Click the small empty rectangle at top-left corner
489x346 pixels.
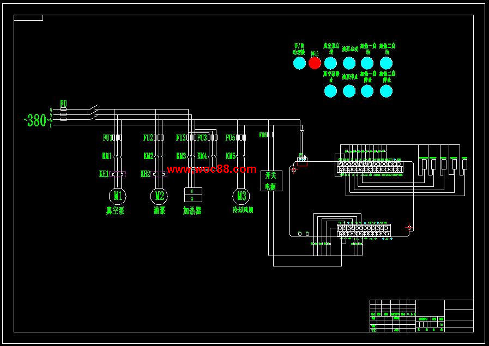[x=28, y=18]
